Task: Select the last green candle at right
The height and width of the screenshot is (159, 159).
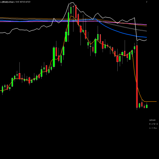Action: click(147, 106)
